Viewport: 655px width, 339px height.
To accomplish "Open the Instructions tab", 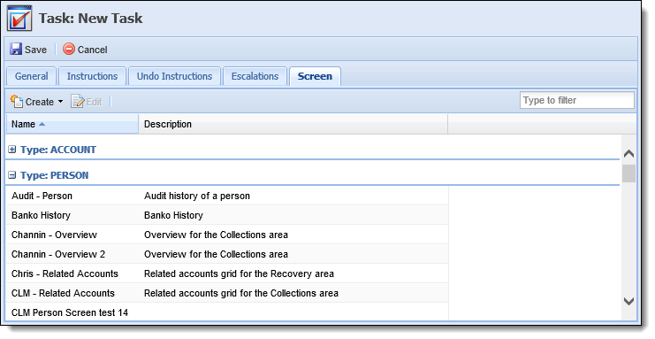I will pyautogui.click(x=92, y=76).
